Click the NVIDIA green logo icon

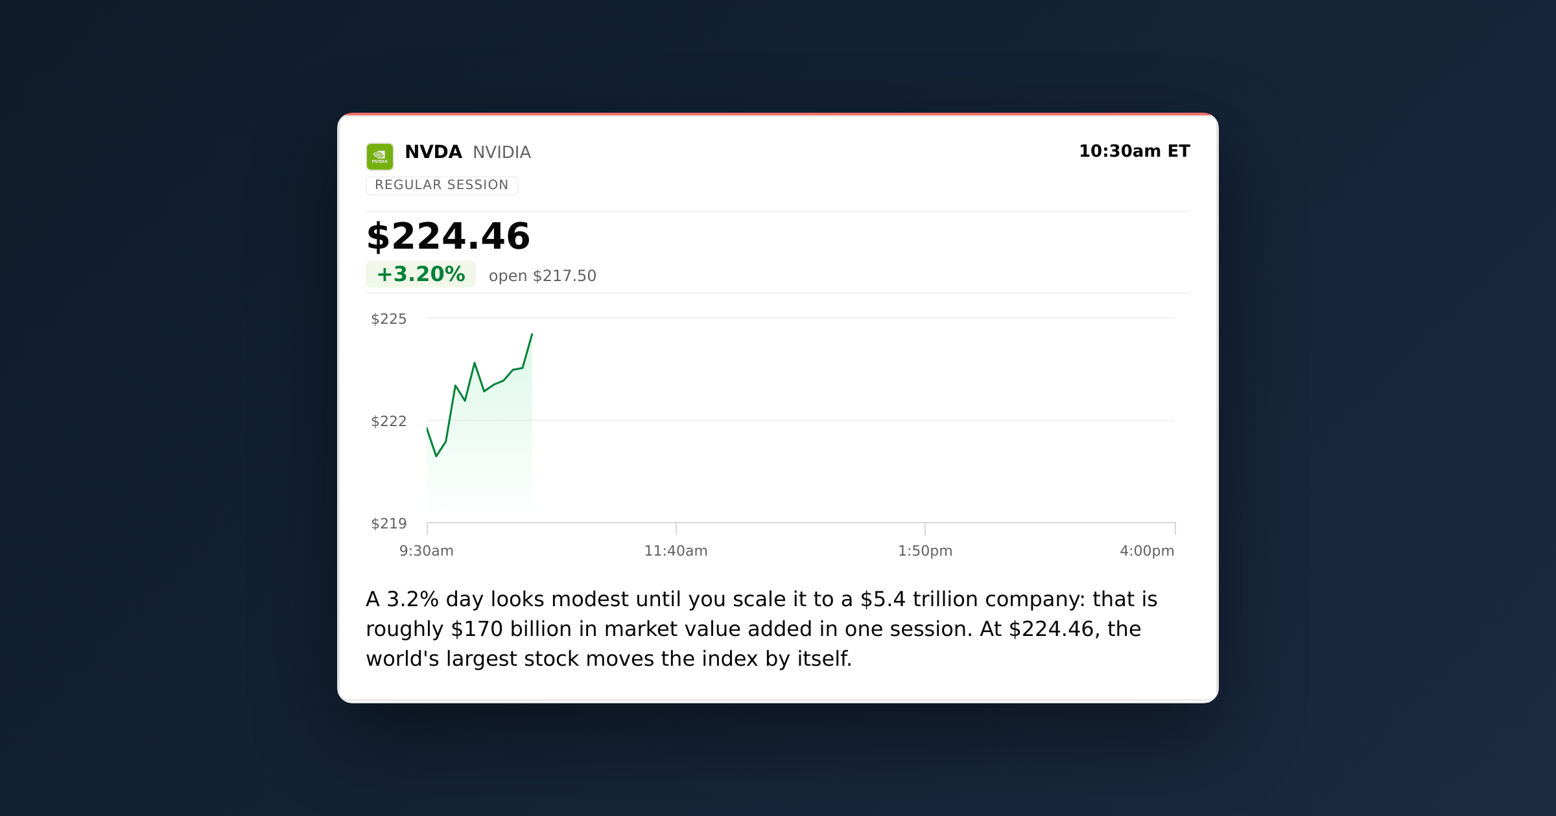coord(380,157)
